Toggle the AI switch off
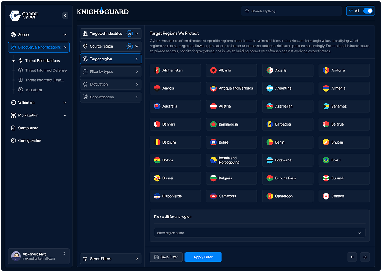382x272 pixels. [368, 11]
